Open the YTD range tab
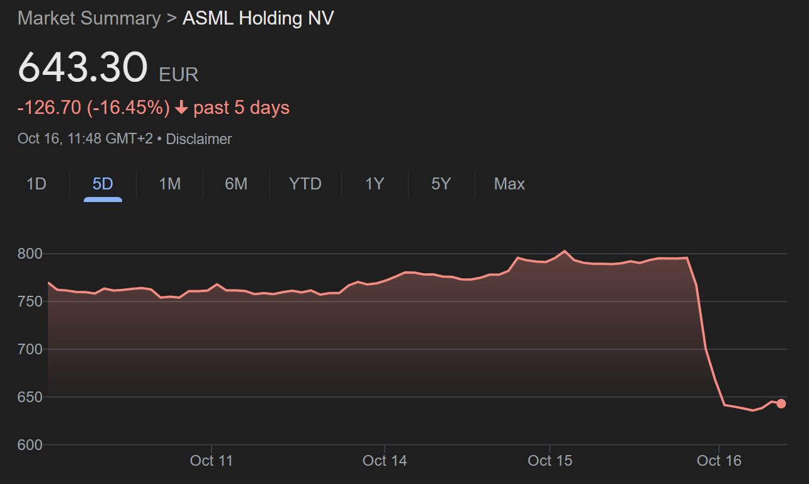Viewport: 809px width, 484px height. click(305, 184)
